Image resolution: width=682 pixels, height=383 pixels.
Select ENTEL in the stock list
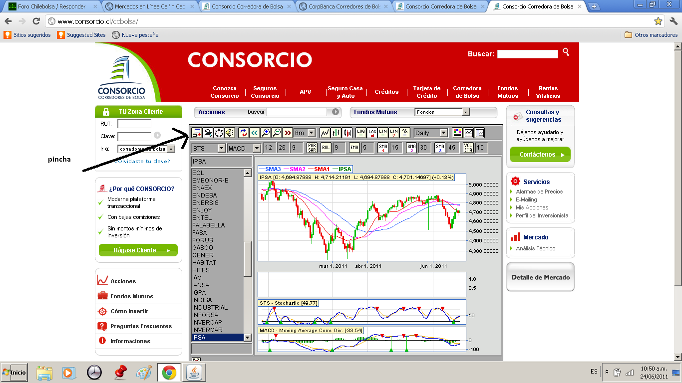(x=217, y=218)
